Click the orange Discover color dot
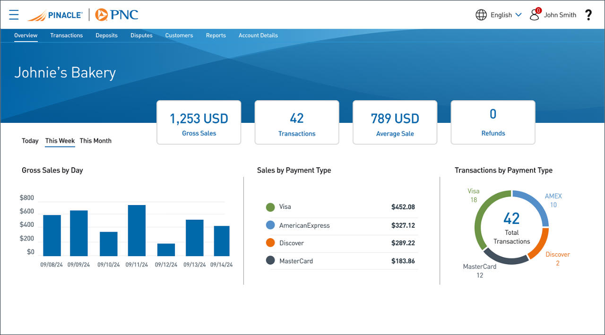The width and height of the screenshot is (605, 335). click(270, 243)
